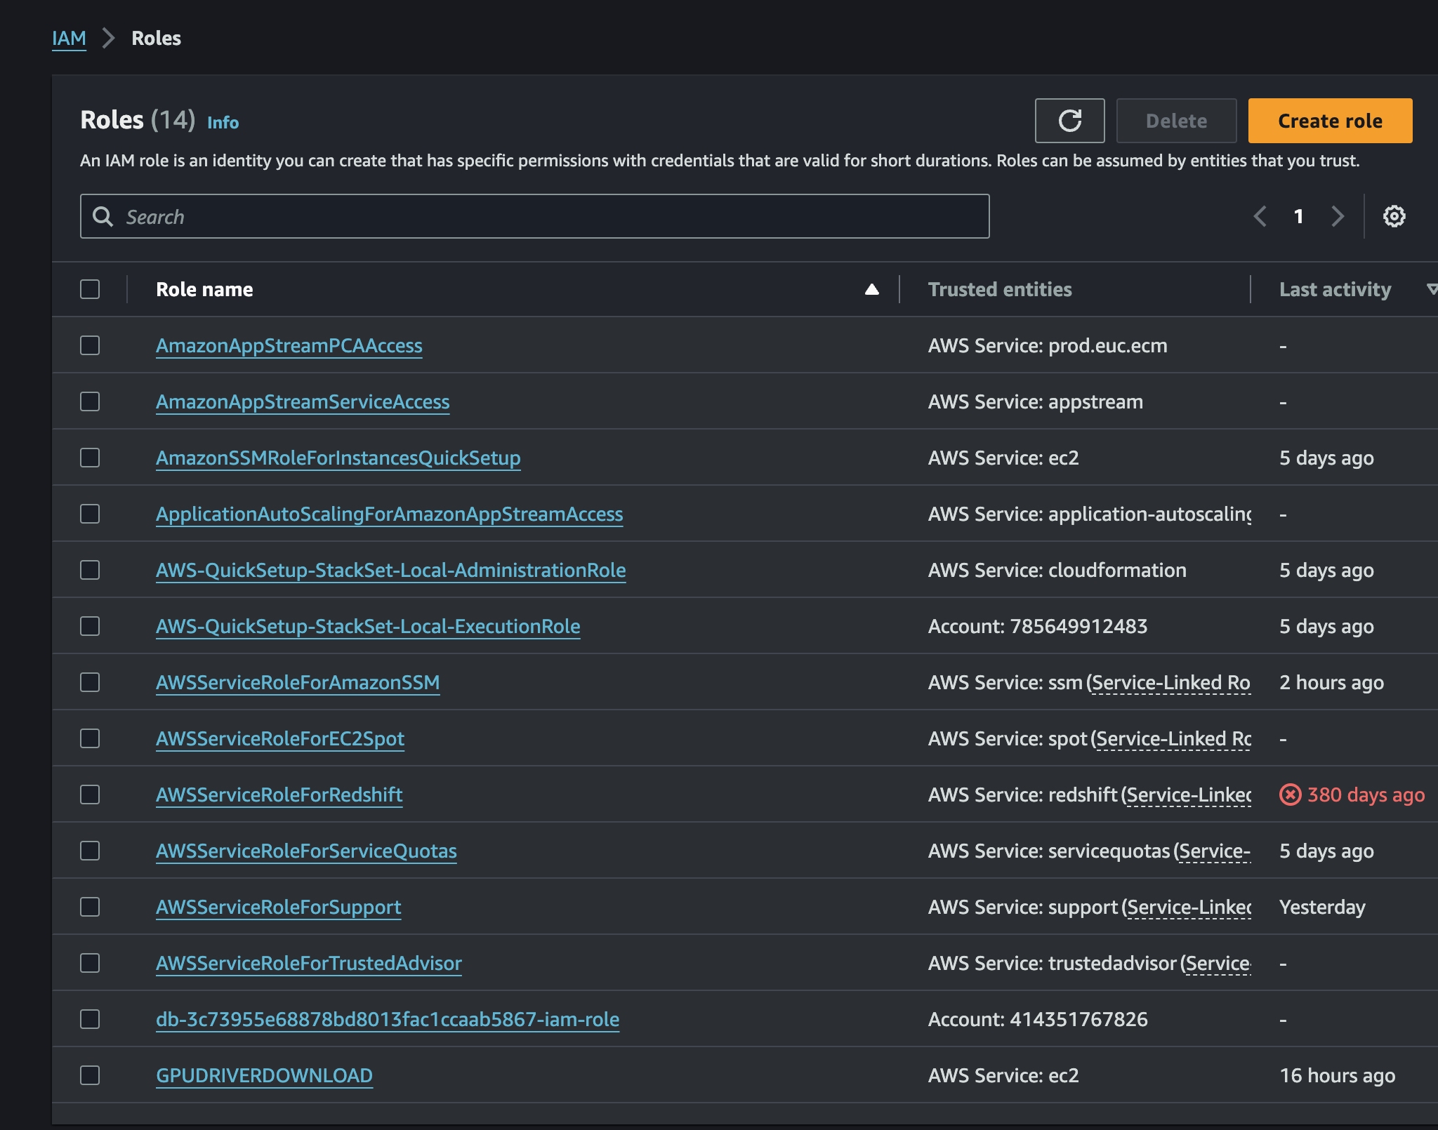Check AWSServiceRoleForTrustedAdvisor row box
The height and width of the screenshot is (1130, 1438).
[90, 963]
